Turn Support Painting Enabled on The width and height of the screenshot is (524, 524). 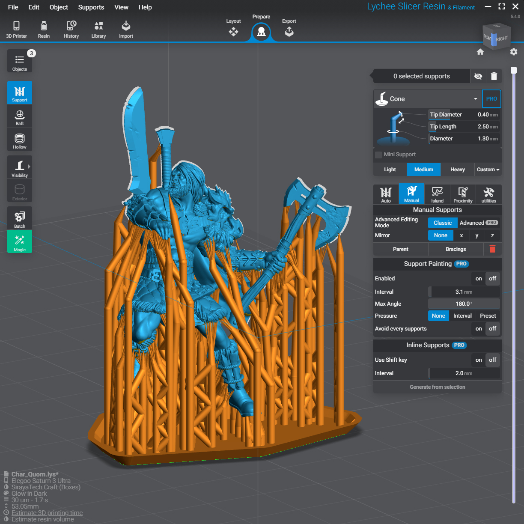479,279
